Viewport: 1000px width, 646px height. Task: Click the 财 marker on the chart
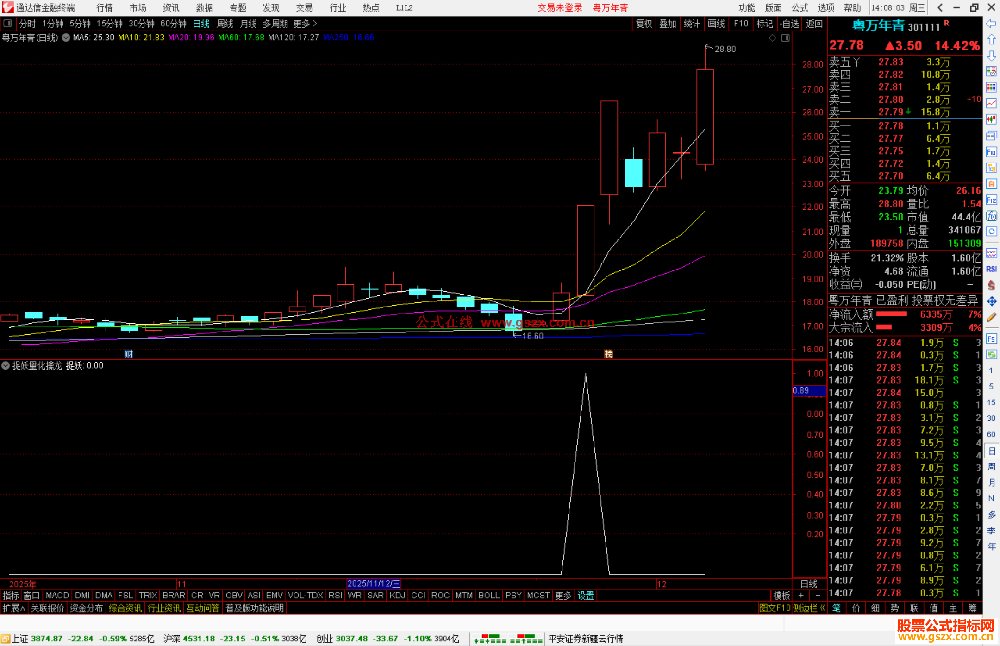(129, 354)
